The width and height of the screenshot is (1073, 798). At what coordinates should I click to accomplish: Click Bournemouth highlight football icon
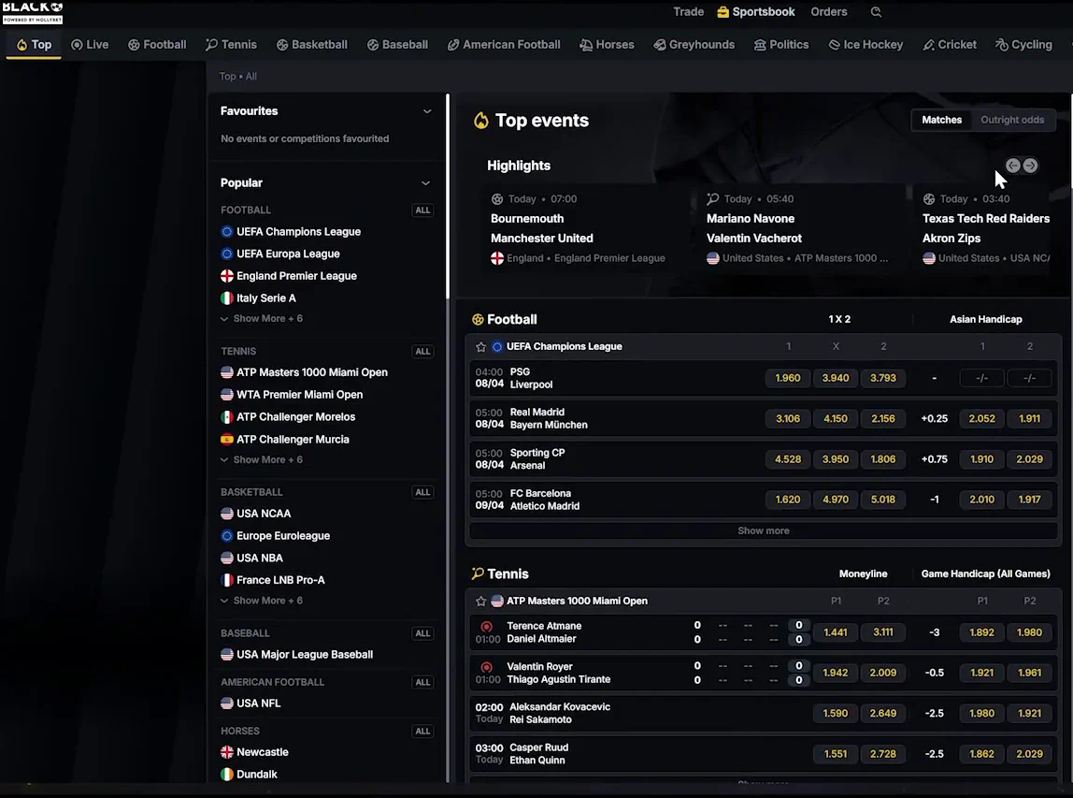(497, 198)
